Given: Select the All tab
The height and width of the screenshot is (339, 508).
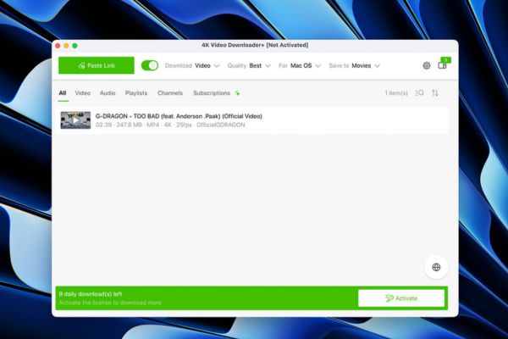Looking at the screenshot, I should 63,93.
